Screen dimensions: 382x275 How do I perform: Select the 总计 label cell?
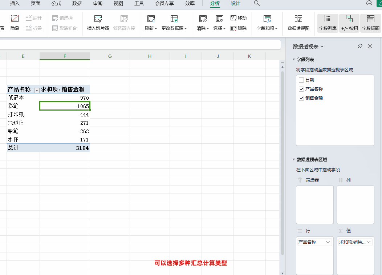point(23,148)
